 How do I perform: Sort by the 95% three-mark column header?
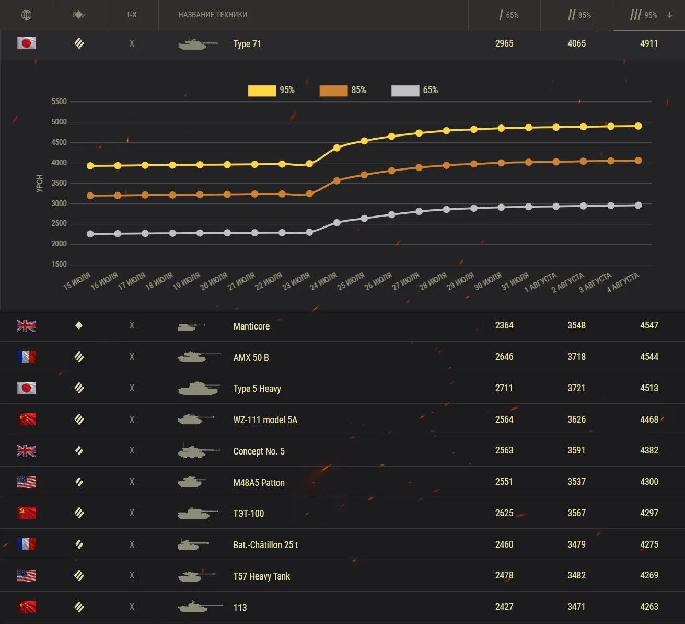coord(644,15)
